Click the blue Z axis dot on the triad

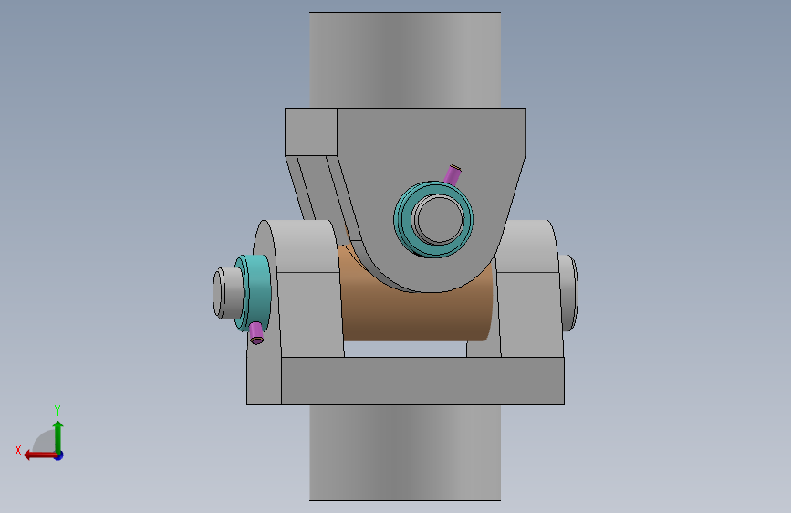point(59,456)
